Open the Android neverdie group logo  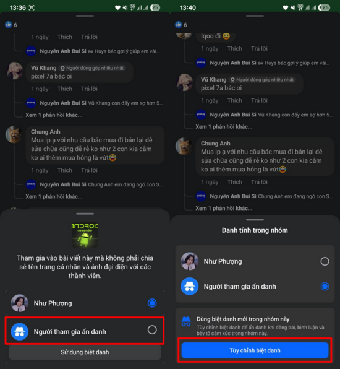click(x=85, y=235)
